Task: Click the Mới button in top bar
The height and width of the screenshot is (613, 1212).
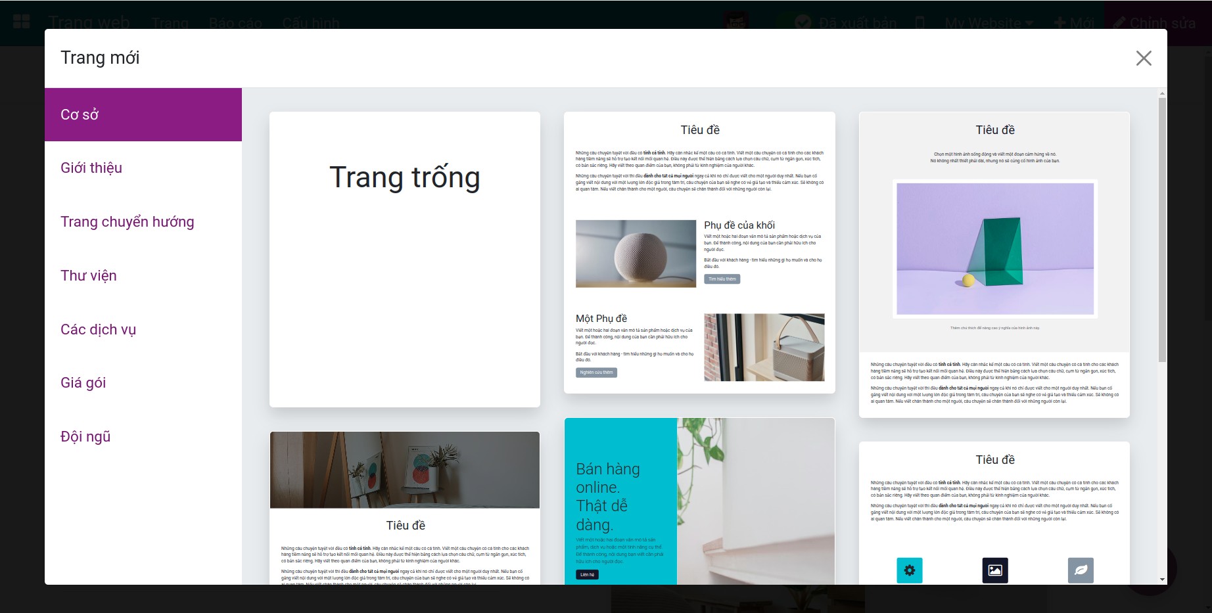Action: click(1074, 23)
